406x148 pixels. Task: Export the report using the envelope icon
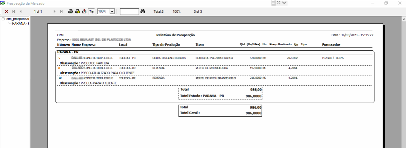point(84,11)
